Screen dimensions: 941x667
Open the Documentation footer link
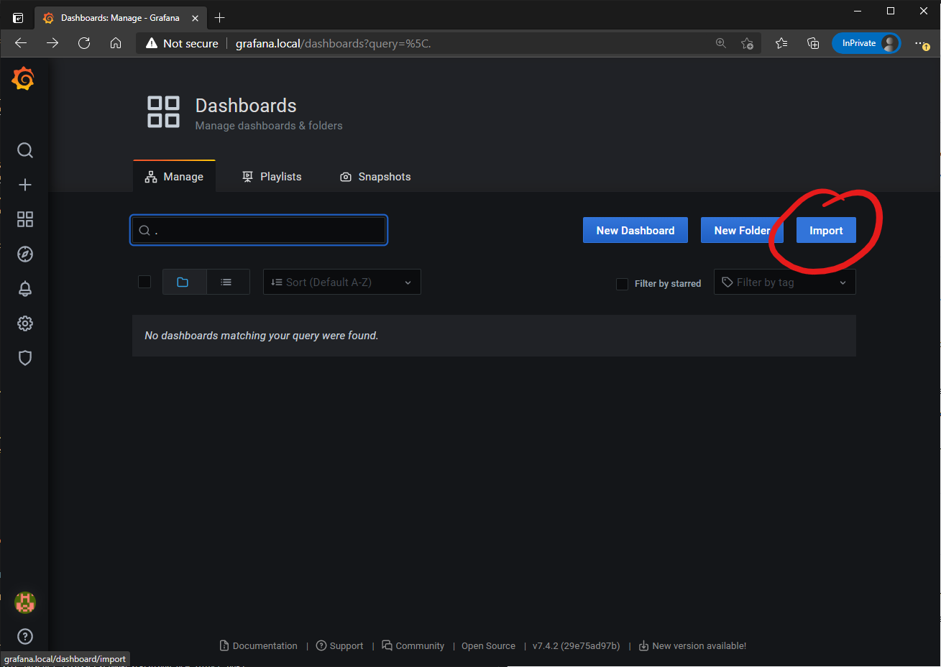(258, 645)
